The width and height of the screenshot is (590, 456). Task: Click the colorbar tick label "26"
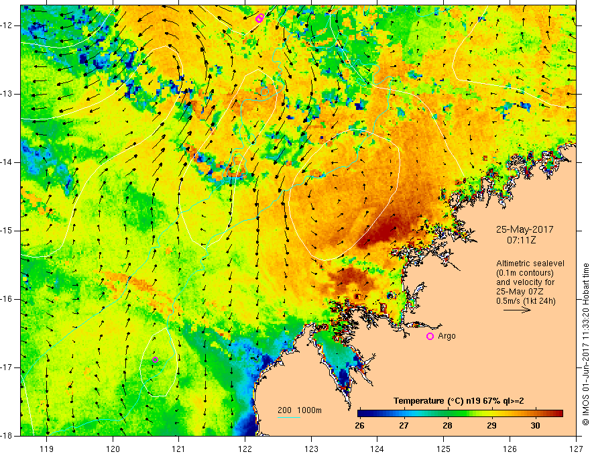pos(359,426)
